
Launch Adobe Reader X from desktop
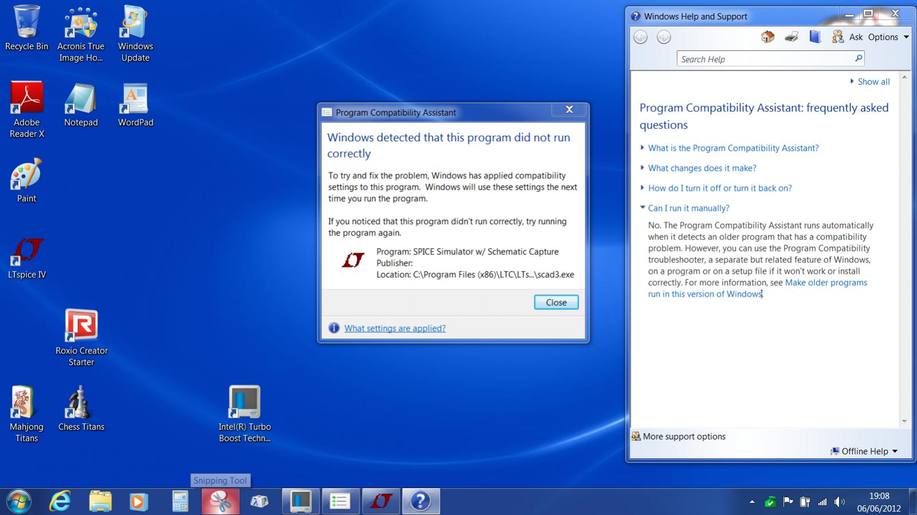click(x=26, y=110)
